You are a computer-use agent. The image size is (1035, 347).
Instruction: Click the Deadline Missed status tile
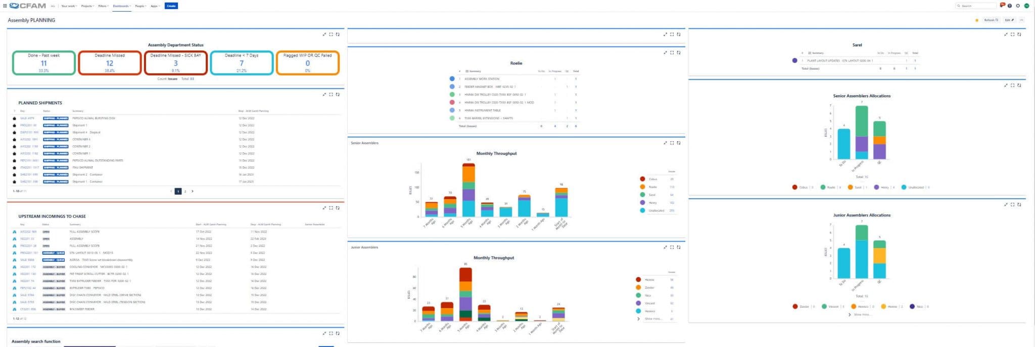[x=110, y=63]
